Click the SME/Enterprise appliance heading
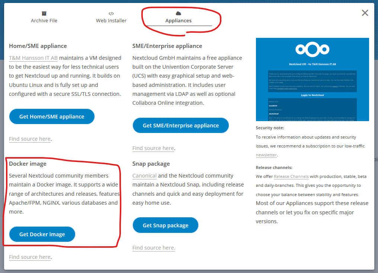 [167, 46]
